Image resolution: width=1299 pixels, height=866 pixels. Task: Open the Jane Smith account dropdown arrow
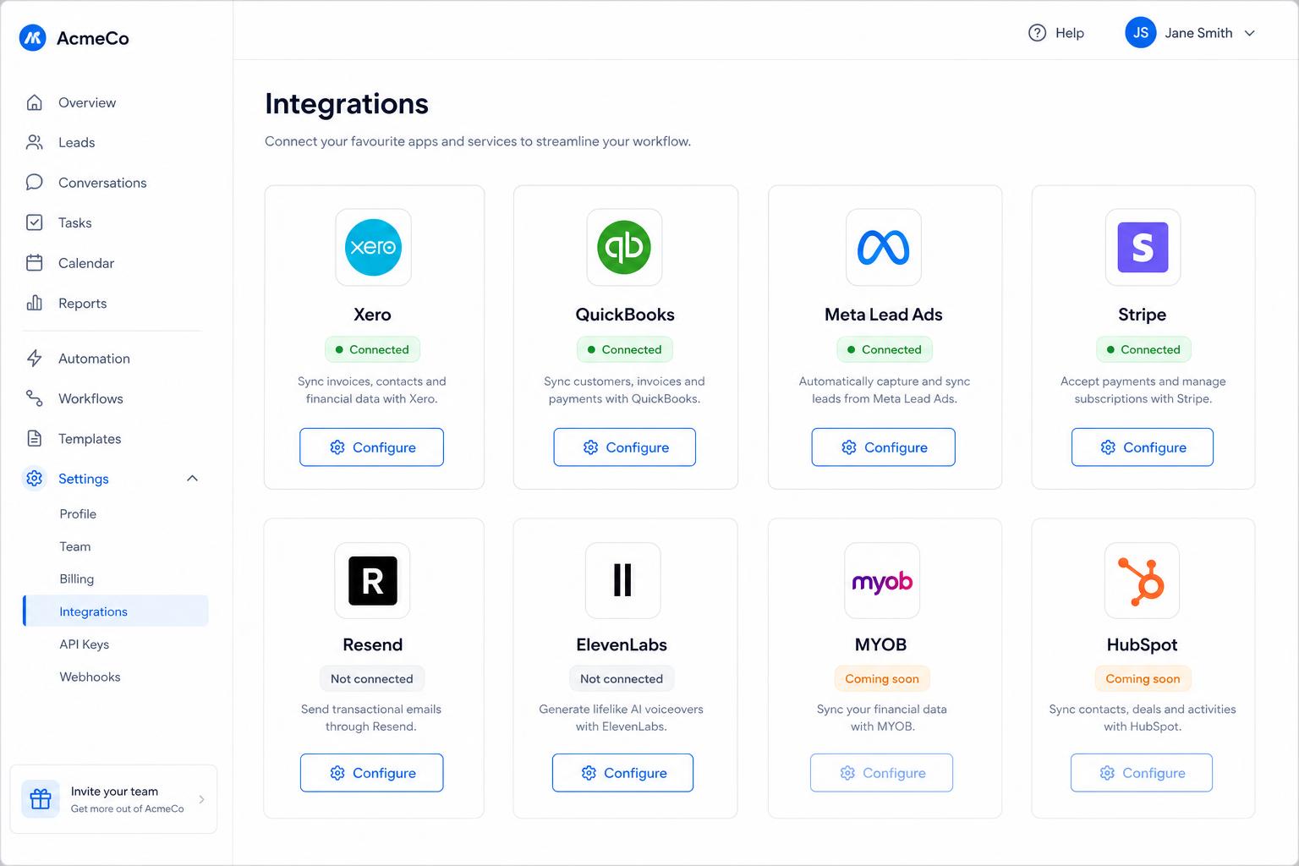point(1249,33)
